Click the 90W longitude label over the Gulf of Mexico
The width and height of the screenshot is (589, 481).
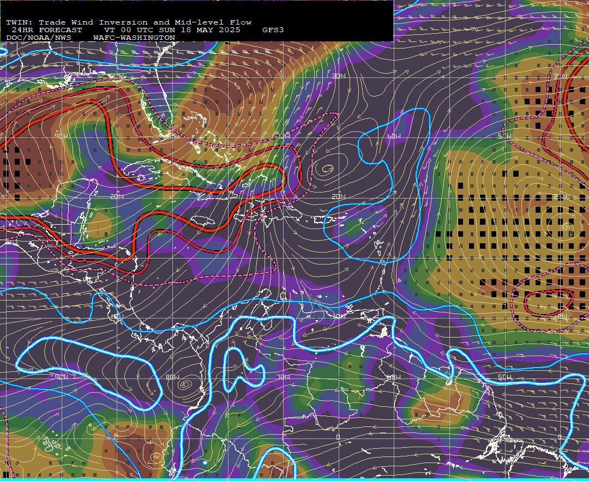click(x=61, y=136)
